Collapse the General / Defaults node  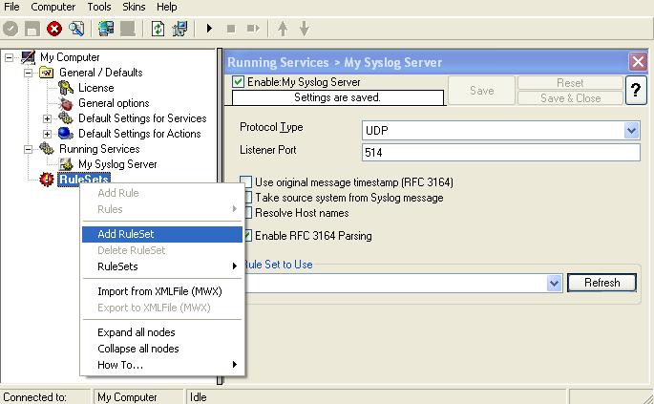coord(28,73)
